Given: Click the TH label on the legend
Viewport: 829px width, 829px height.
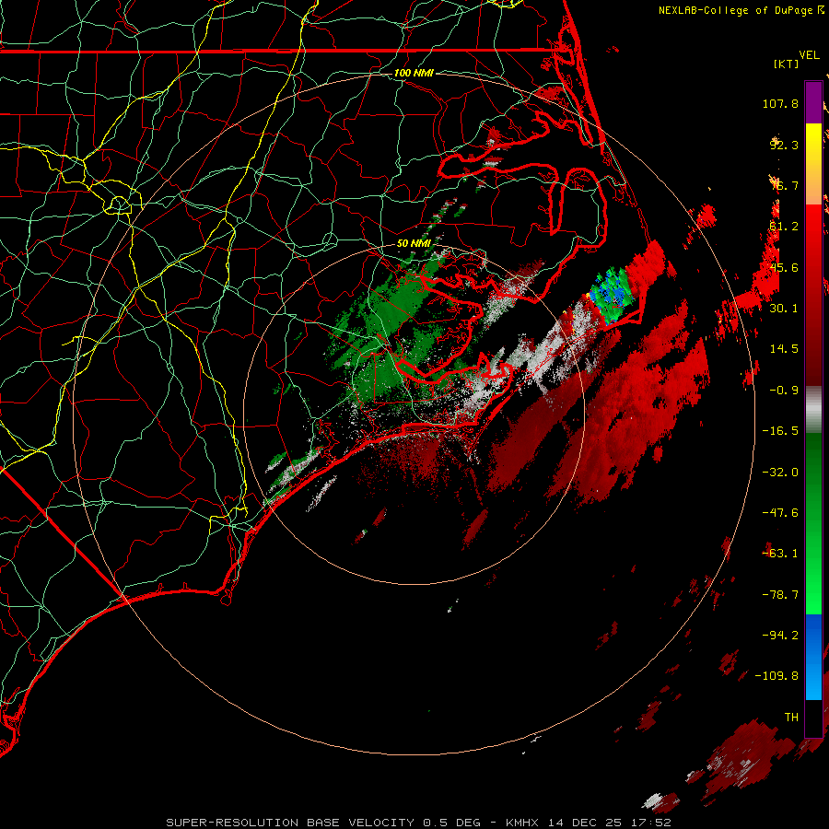Looking at the screenshot, I should [x=791, y=718].
